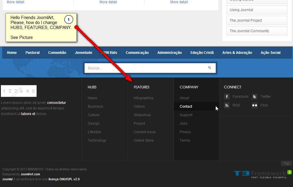The image size is (293, 187).
Task: Open the Home menu item
Action: [x=12, y=53]
